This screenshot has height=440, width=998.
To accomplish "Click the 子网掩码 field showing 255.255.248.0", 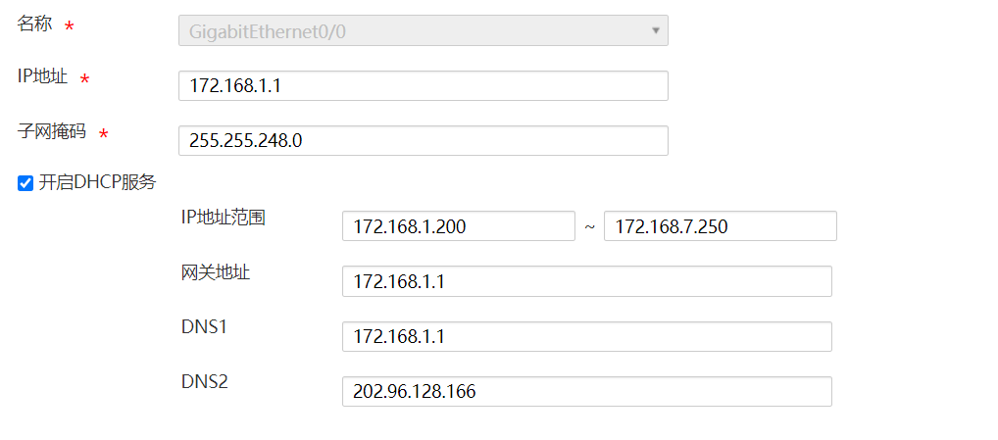I will pyautogui.click(x=423, y=140).
